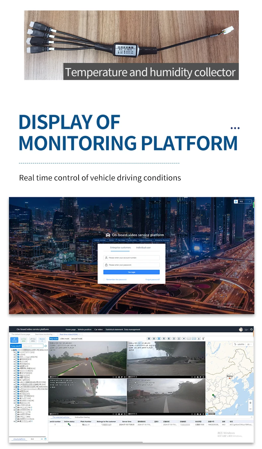Tick the root vehicle tree checkbox
The width and height of the screenshot is (262, 449).
coord(14,350)
